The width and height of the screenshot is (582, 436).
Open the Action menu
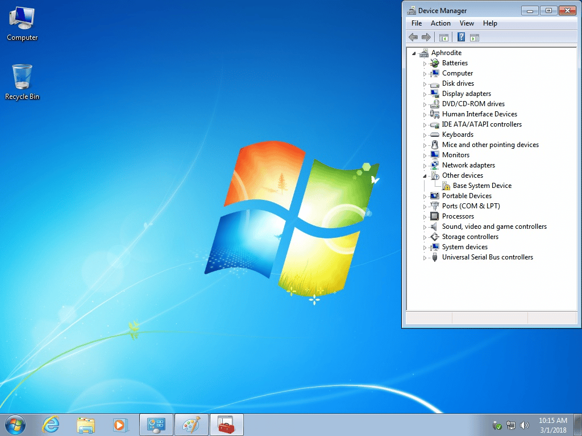(x=440, y=23)
